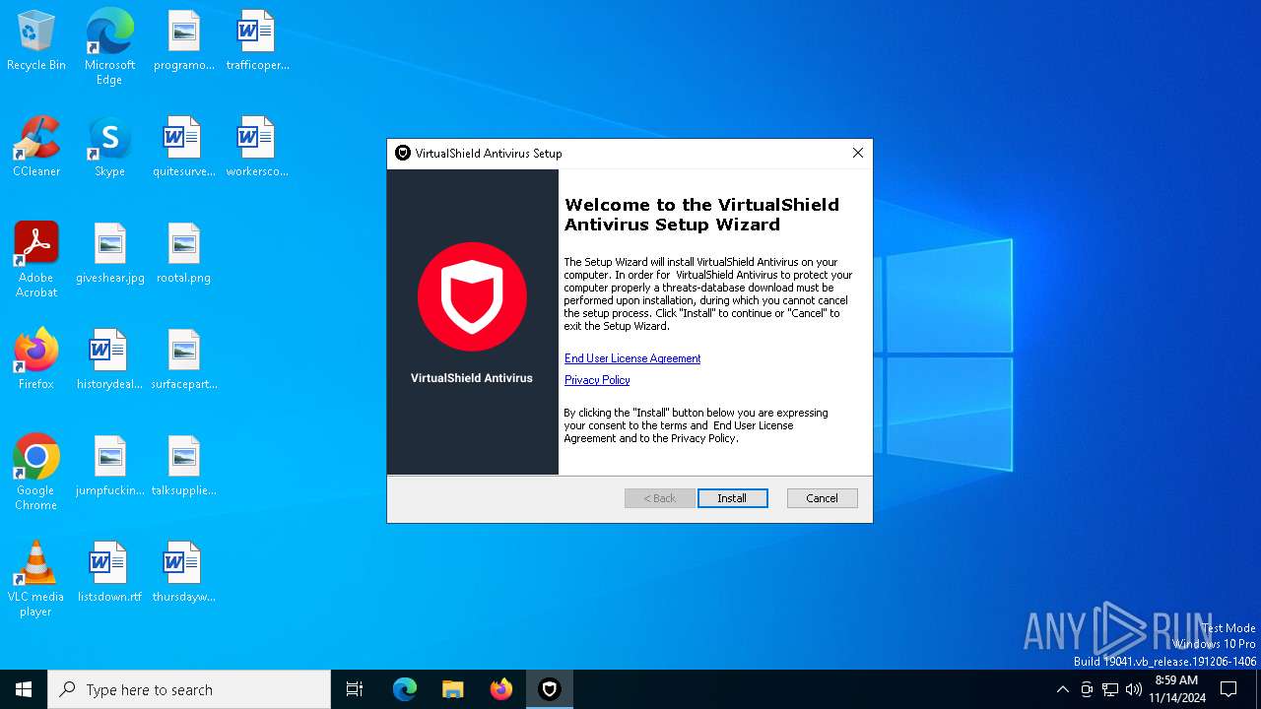Open Skype desktop shortcut
Viewport: 1261px width, 709px height.
coord(109,148)
